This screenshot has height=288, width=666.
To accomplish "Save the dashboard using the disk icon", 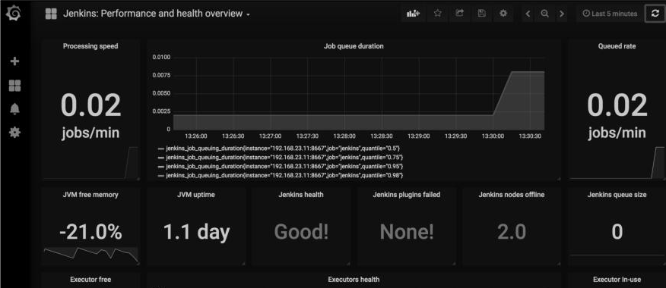I will pyautogui.click(x=482, y=14).
